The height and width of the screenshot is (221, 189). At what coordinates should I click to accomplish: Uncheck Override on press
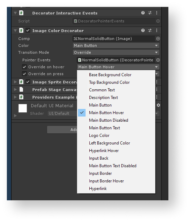point(24,74)
